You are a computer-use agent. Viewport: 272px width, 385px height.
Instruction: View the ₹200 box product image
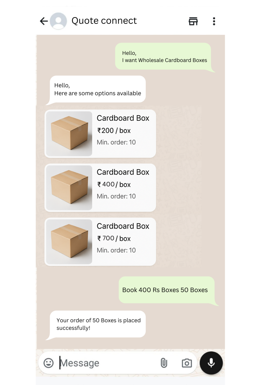click(x=69, y=134)
